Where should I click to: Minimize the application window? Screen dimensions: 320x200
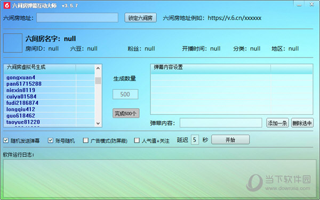point(299,5)
